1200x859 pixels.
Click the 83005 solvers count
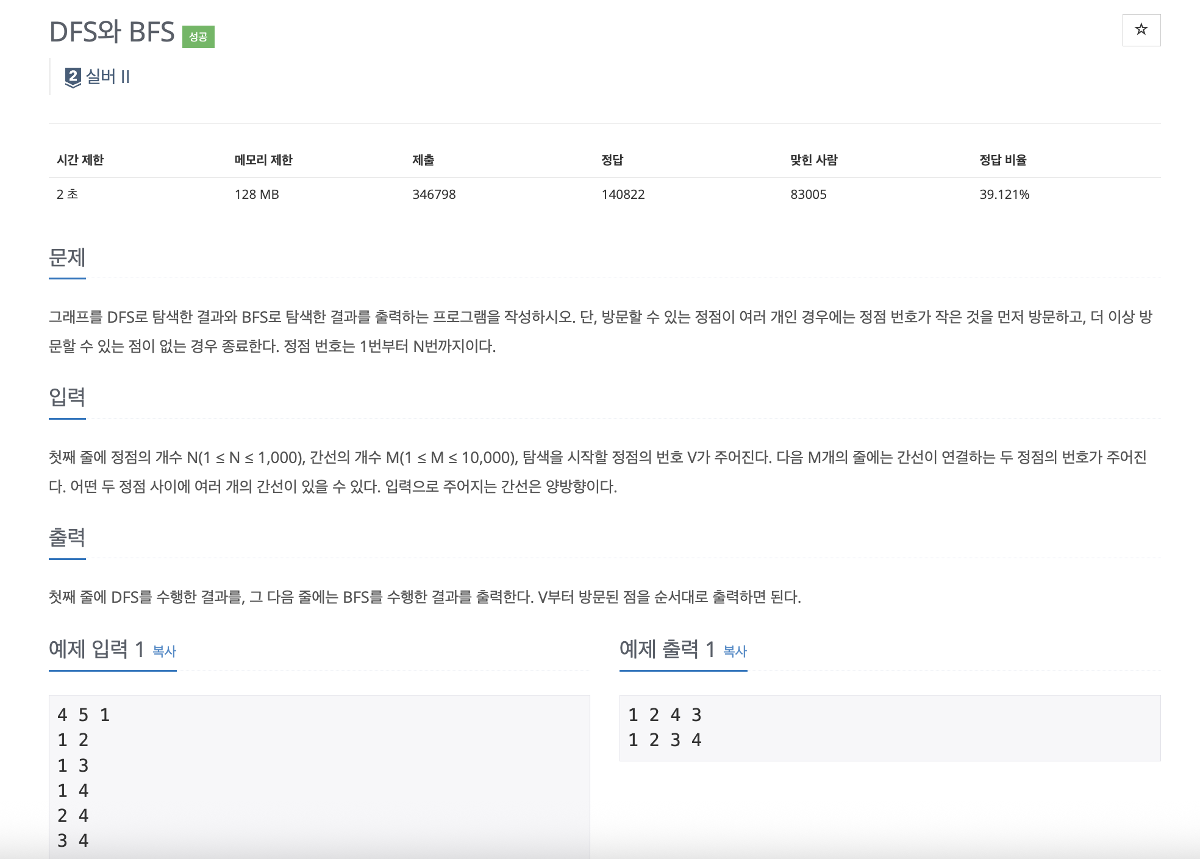coord(809,195)
